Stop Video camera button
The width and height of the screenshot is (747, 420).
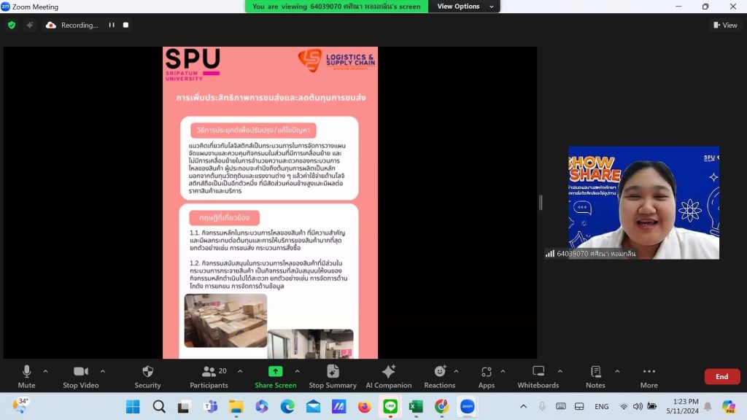[80, 376]
